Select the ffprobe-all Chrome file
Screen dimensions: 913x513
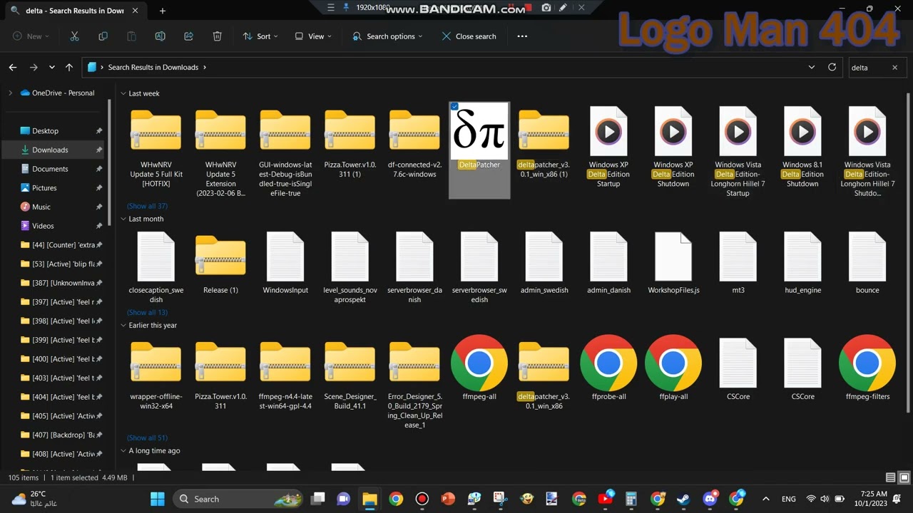pos(608,368)
